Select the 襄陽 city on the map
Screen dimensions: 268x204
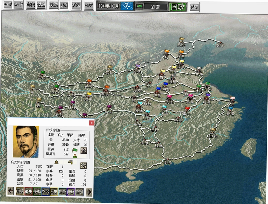[139, 107]
